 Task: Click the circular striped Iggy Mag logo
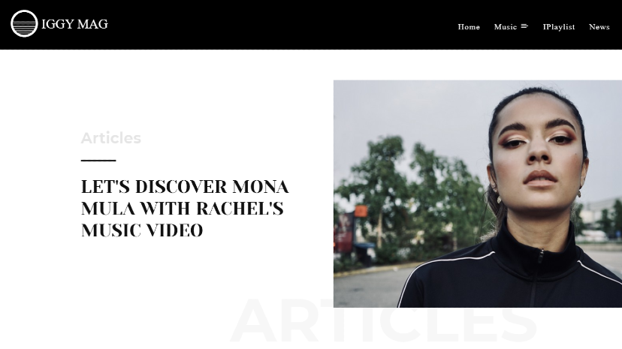[x=24, y=24]
